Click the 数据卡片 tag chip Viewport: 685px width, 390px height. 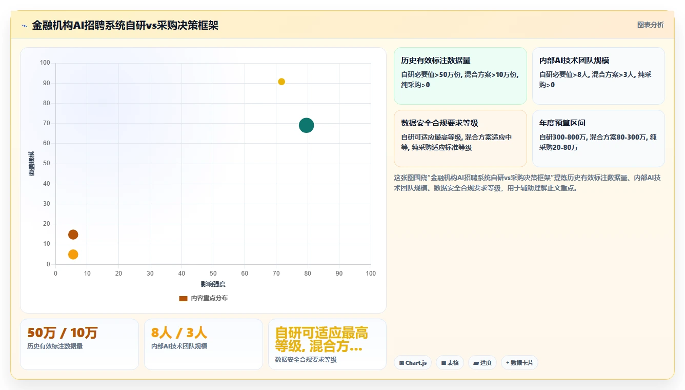(x=519, y=363)
